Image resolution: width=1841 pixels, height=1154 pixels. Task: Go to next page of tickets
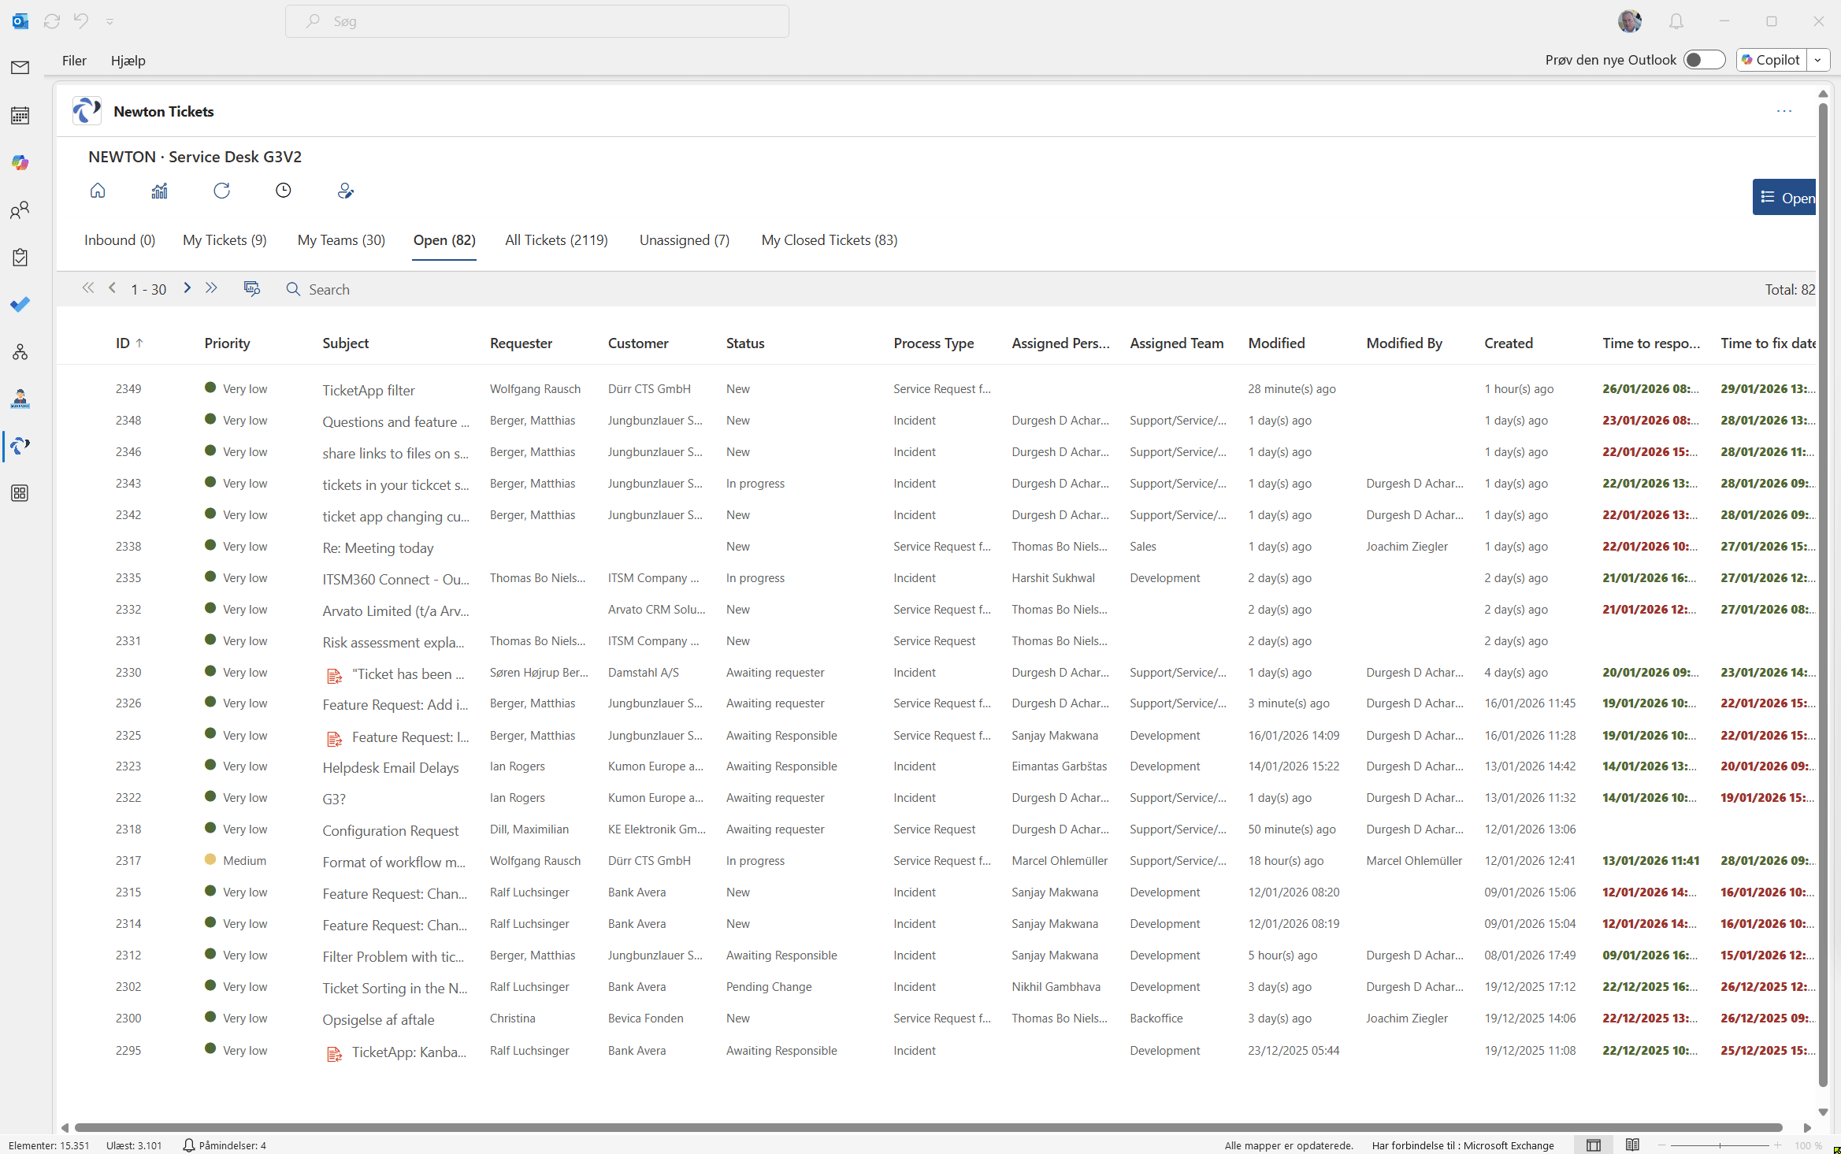click(187, 288)
